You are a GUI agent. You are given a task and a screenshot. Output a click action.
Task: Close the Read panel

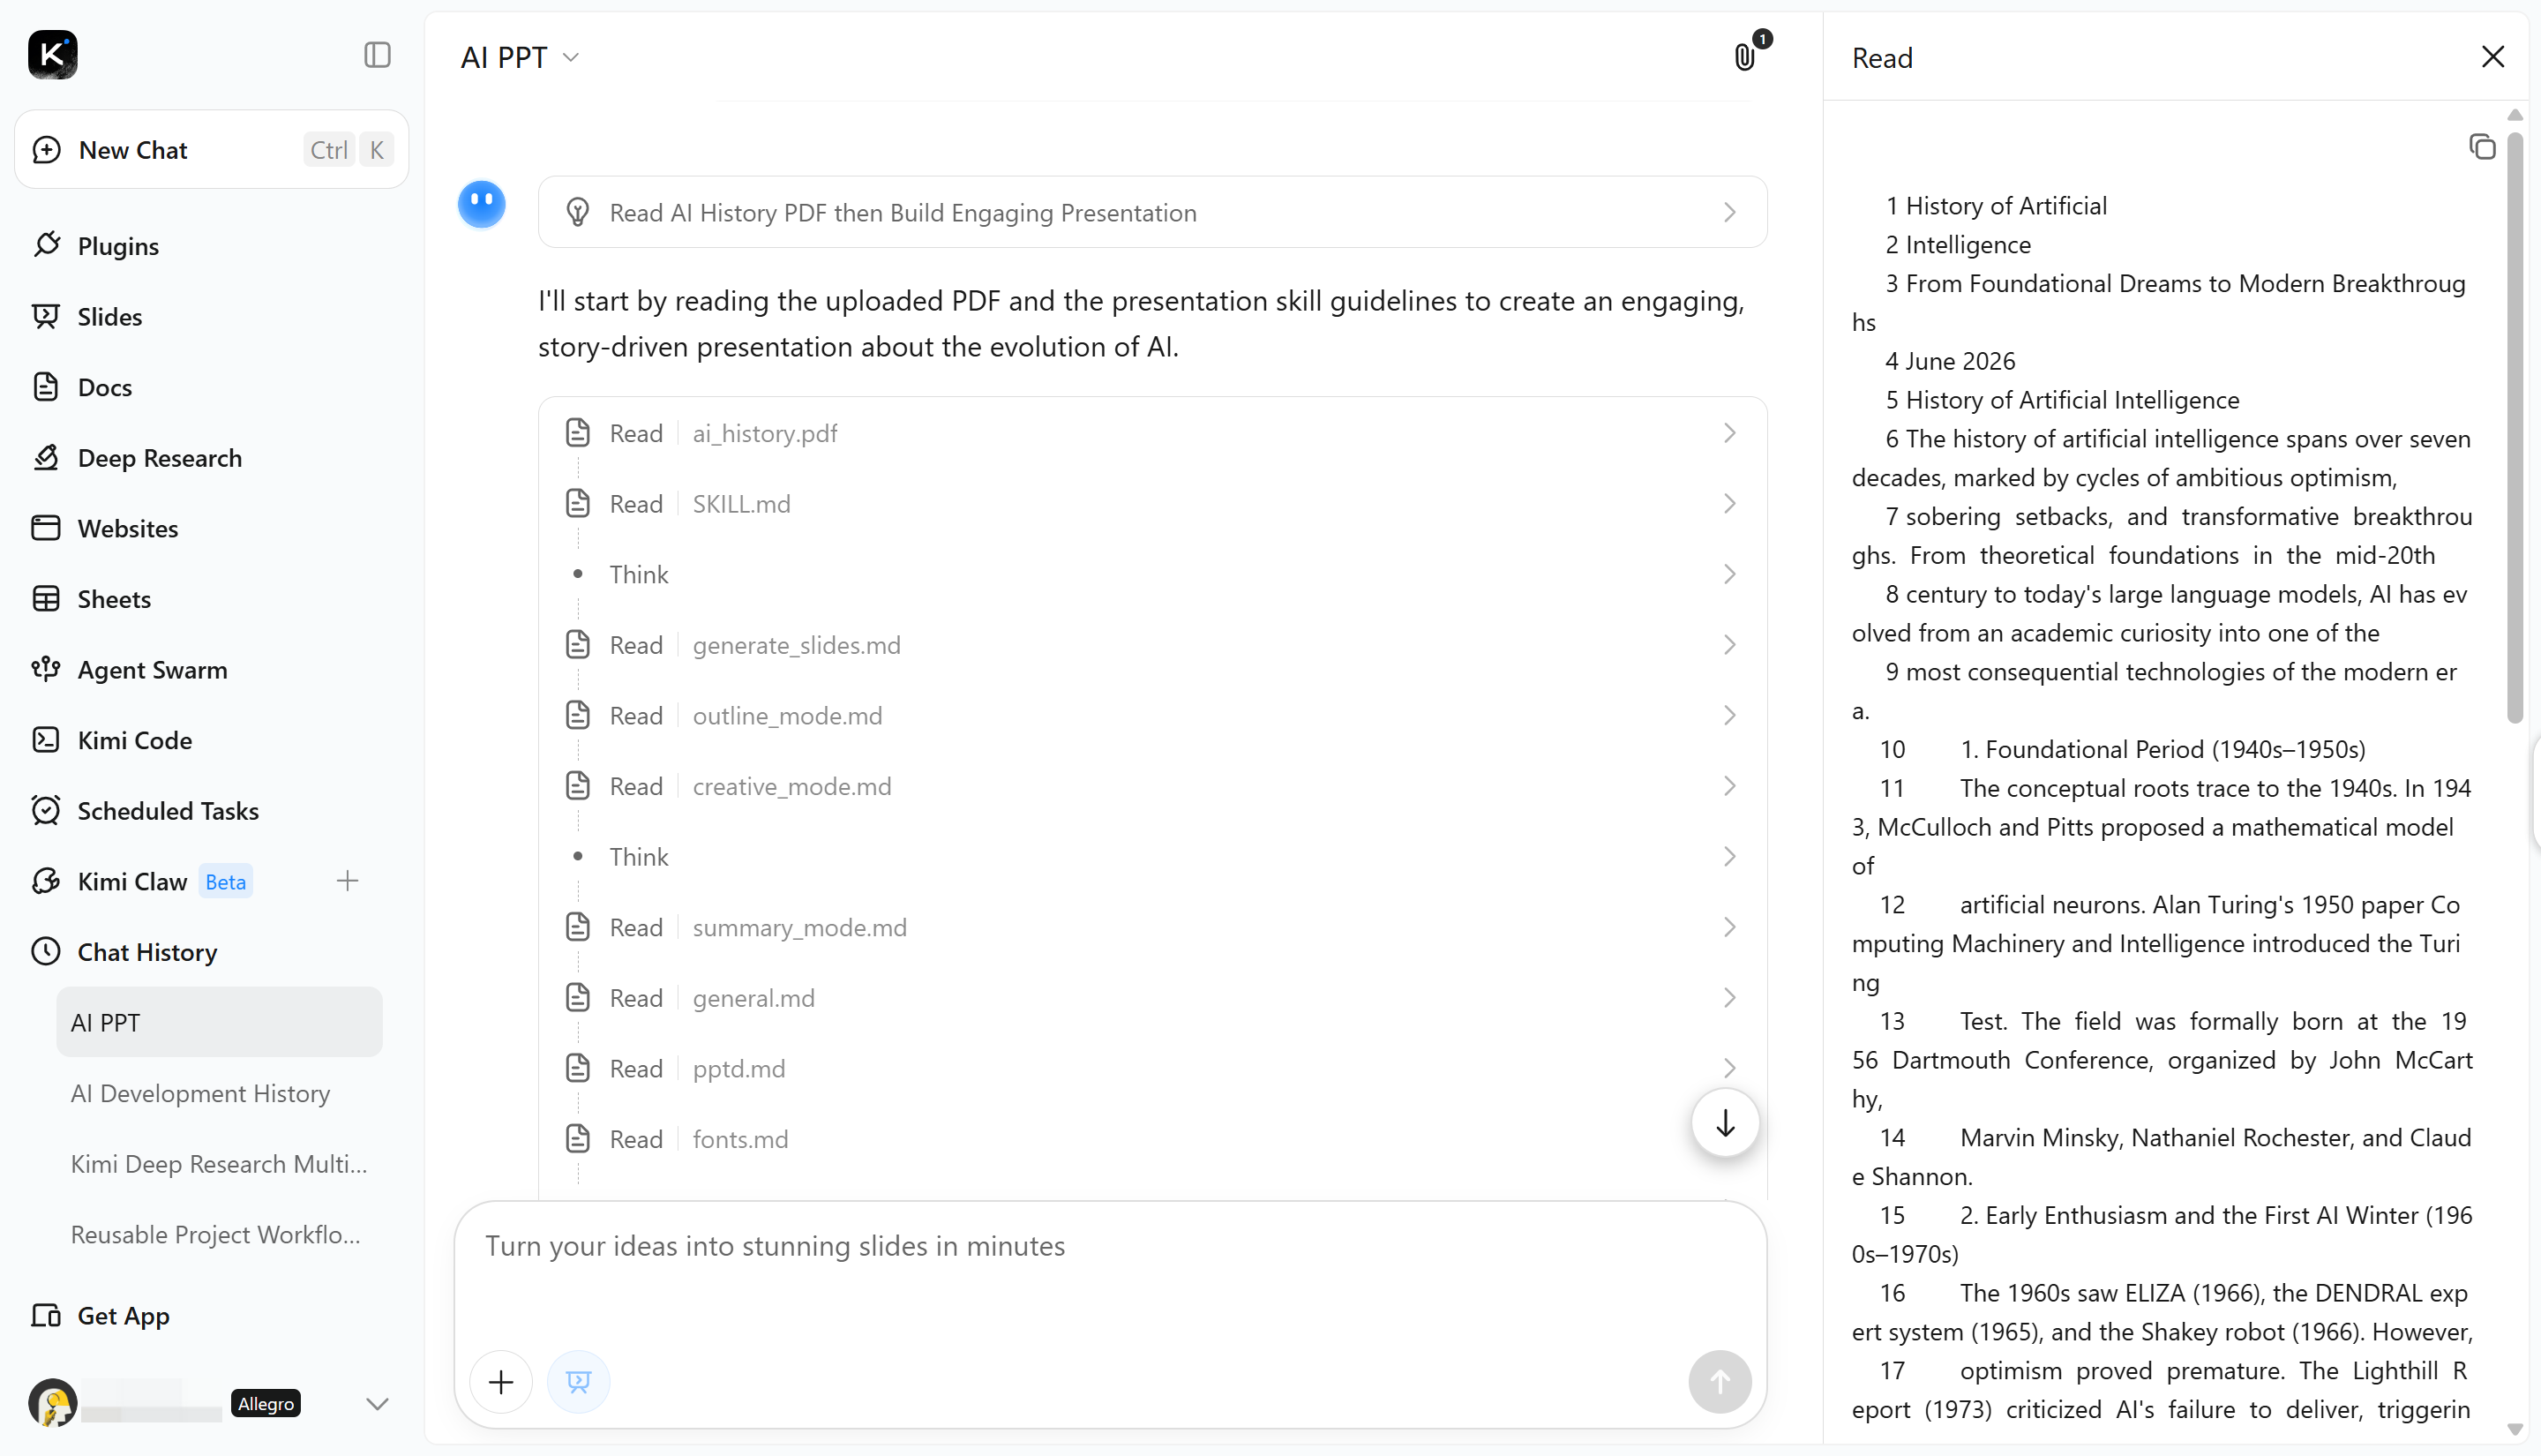[x=2493, y=57]
